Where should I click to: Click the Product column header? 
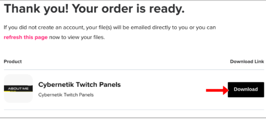(x=13, y=61)
